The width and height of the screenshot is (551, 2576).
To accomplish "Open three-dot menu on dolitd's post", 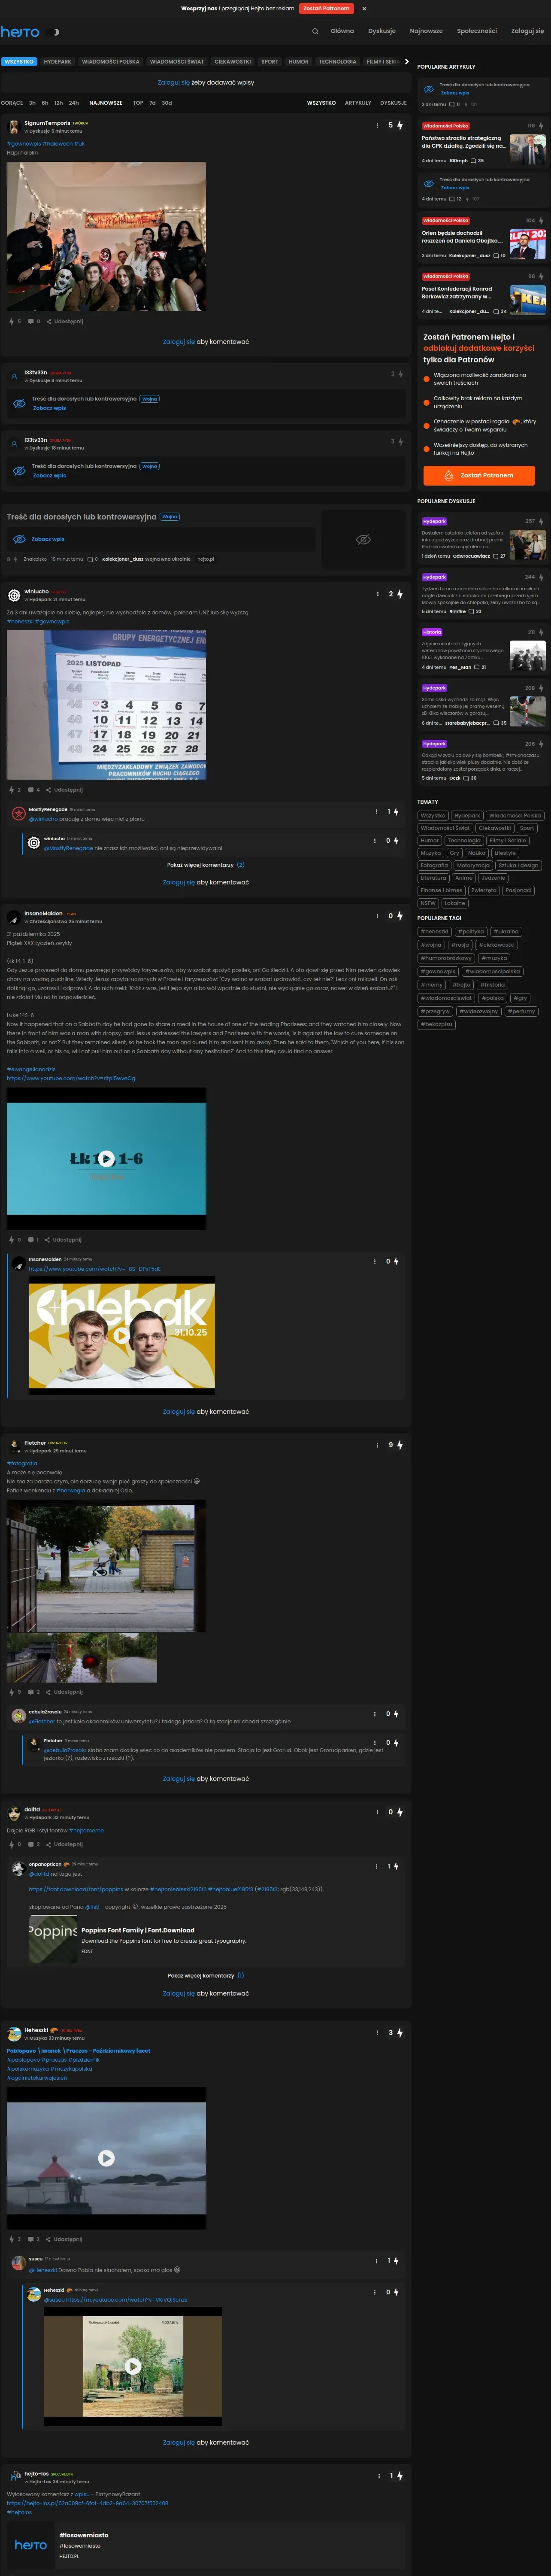I will click(377, 1812).
